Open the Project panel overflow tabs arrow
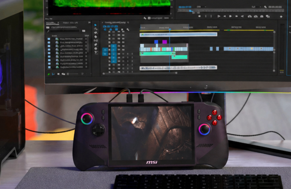The width and height of the screenshot is (291, 189). pos(89,23)
